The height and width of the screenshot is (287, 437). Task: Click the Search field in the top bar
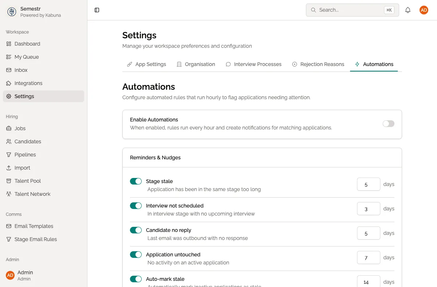(350, 10)
